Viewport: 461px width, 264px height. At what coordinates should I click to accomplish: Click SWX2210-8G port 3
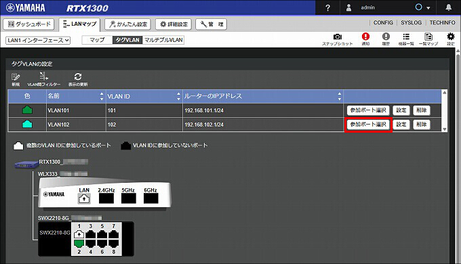pyautogui.click(x=91, y=235)
